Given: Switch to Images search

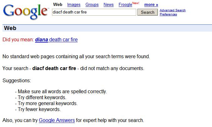Looking at the screenshot, I should 74,5.
